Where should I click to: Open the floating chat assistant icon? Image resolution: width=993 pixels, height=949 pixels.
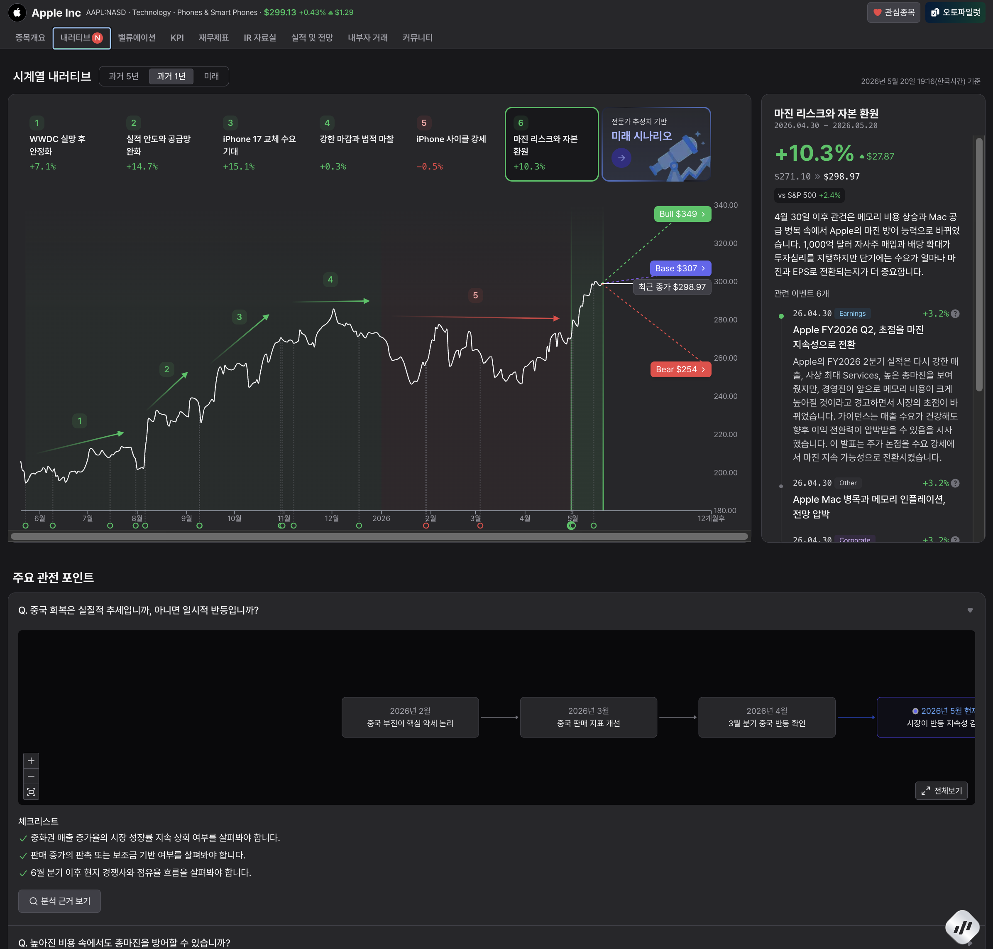tap(962, 927)
